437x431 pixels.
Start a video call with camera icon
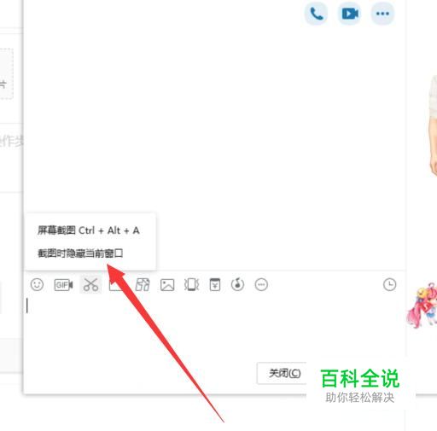click(350, 14)
